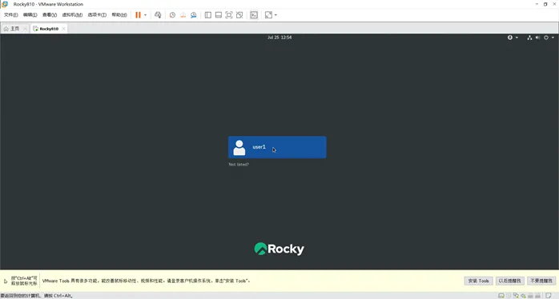This screenshot has height=299, width=559.
Task: Enter full screen mode via toolbar icon
Action: (x=229, y=15)
